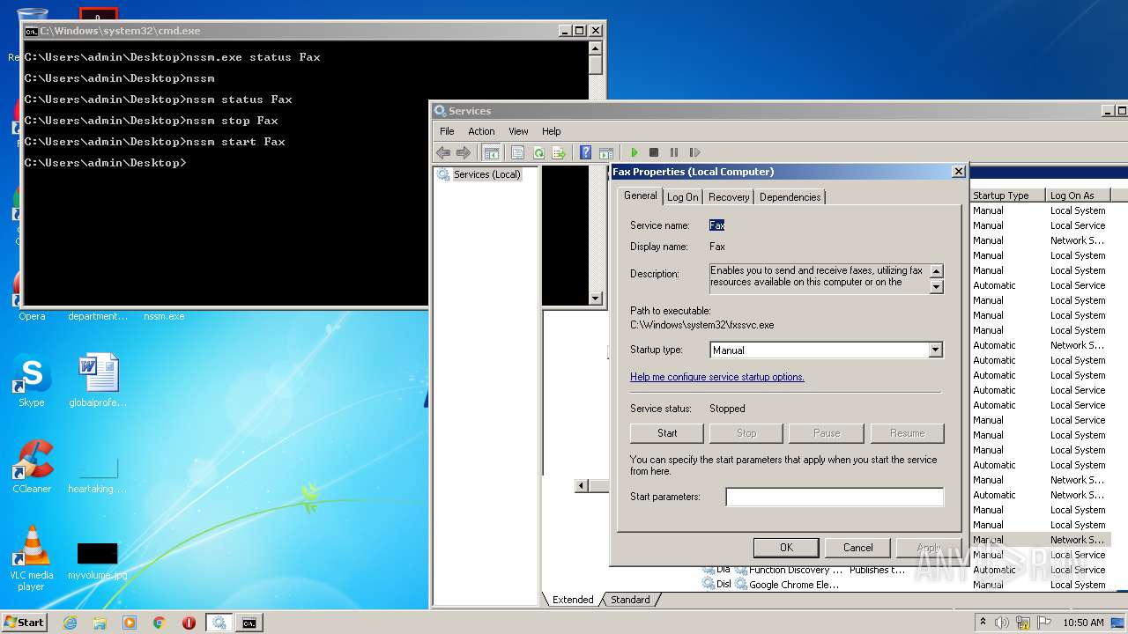Toggle Show/Hide Console Tree icon
This screenshot has height=634, width=1128.
[x=492, y=152]
